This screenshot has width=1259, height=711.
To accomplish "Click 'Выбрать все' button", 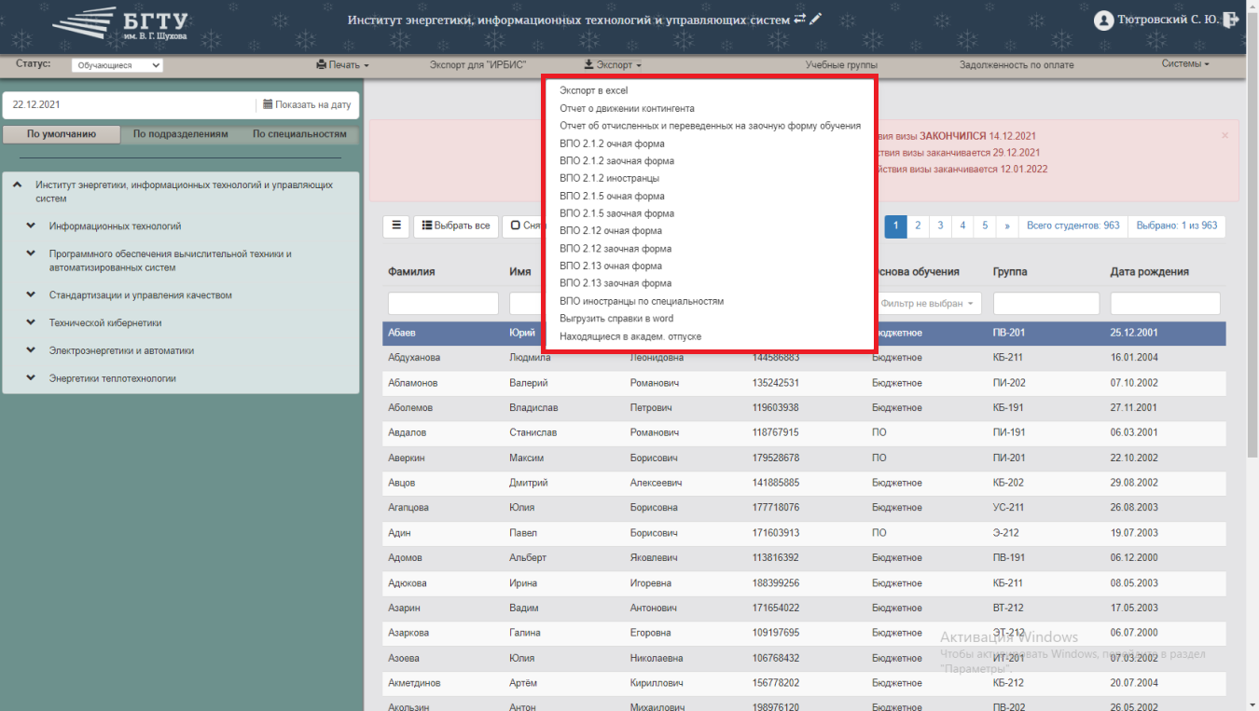I will tap(455, 226).
